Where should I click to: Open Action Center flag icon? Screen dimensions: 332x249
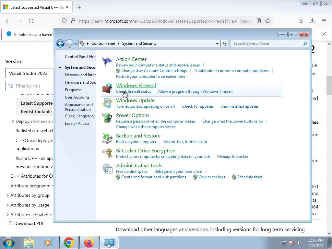pyautogui.click(x=107, y=62)
